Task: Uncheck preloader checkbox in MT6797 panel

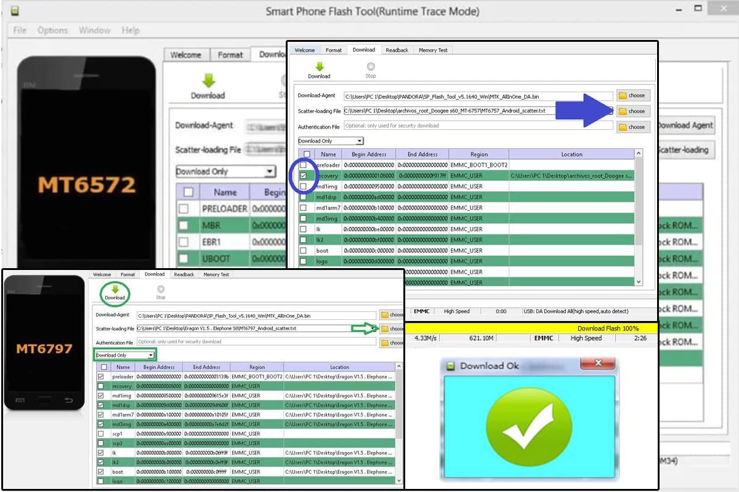Action: pos(101,376)
